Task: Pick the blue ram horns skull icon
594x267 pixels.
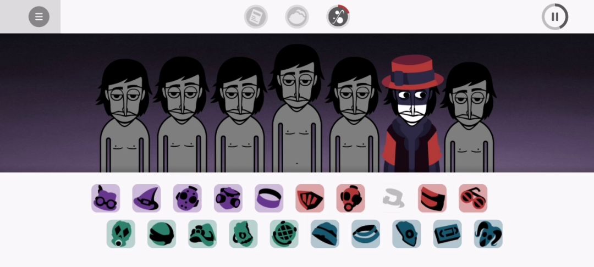Action: (488, 233)
